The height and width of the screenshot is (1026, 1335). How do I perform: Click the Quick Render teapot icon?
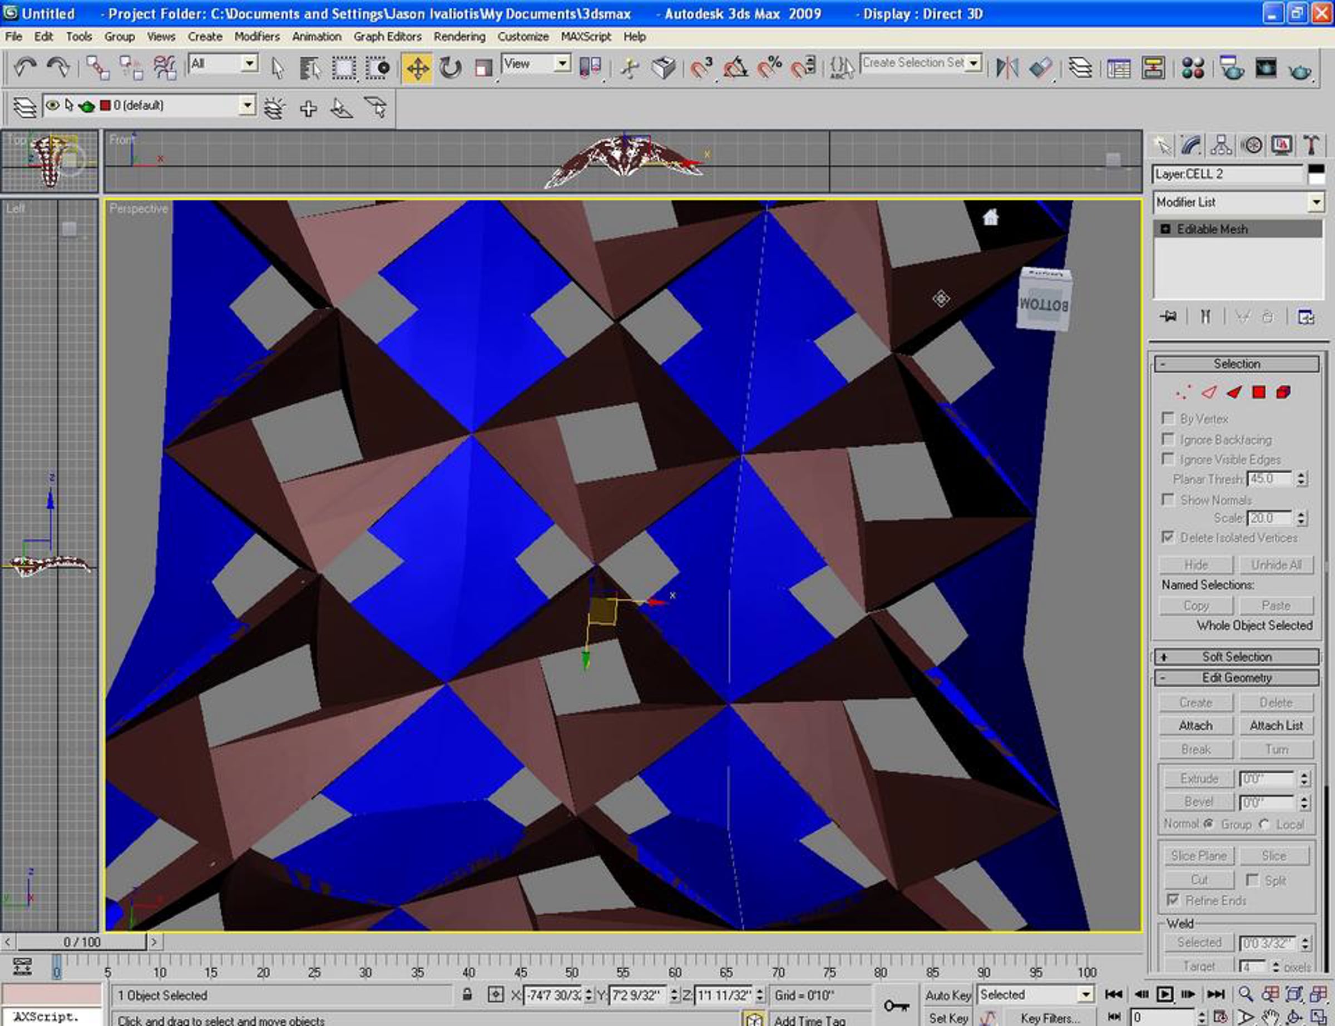click(x=1299, y=70)
